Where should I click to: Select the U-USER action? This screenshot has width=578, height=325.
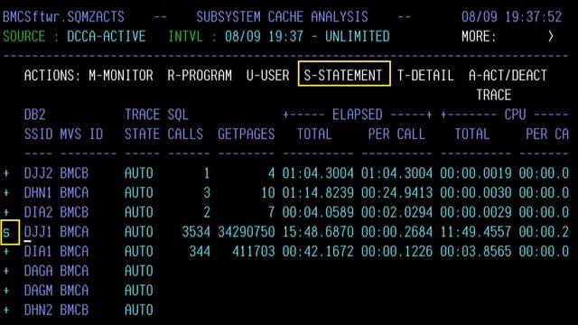(267, 76)
